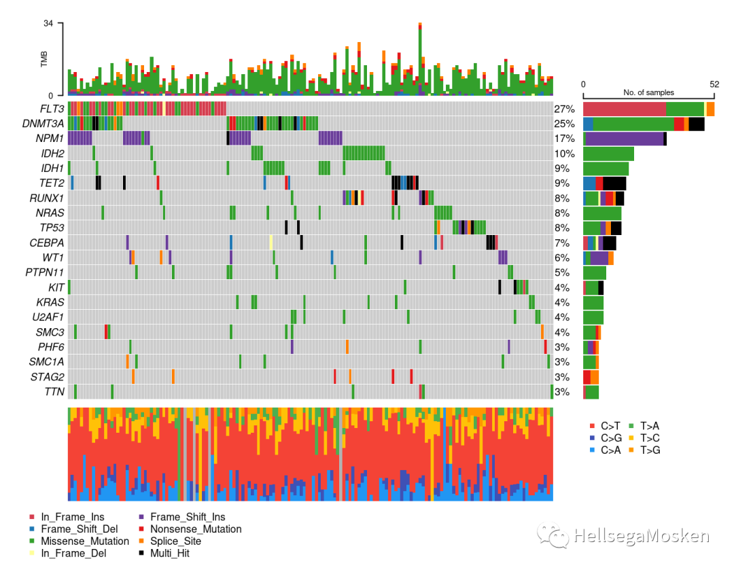Select the PHF6 gene label
The image size is (734, 570).
point(51,346)
